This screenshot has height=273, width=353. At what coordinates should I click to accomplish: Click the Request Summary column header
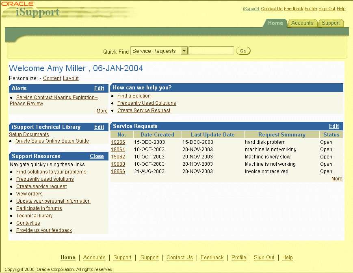tap(282, 134)
